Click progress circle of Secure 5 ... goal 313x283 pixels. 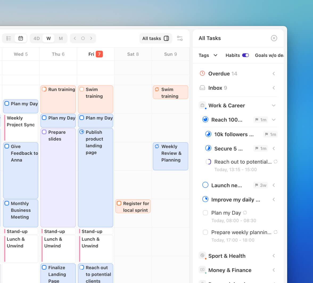click(208, 148)
